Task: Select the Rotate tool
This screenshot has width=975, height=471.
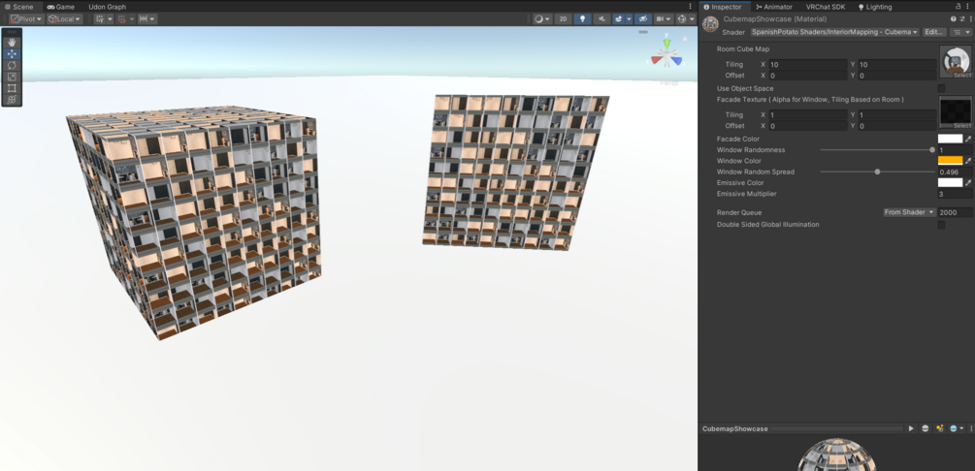Action: tap(12, 65)
